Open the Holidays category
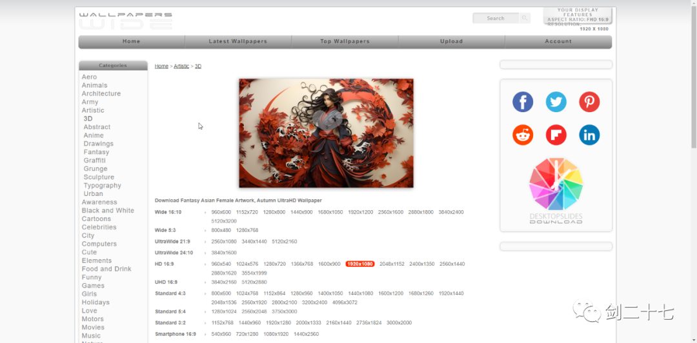This screenshot has height=343, width=697. [x=96, y=302]
